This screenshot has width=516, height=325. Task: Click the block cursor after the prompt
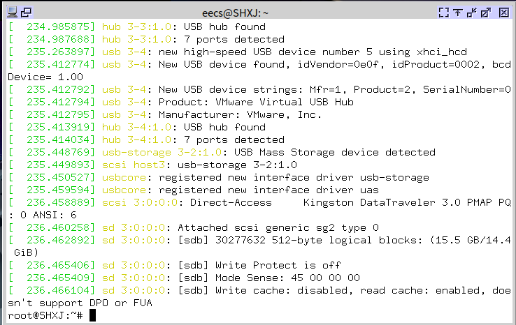point(92,316)
